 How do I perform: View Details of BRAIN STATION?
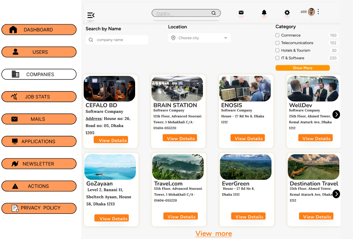180,138
